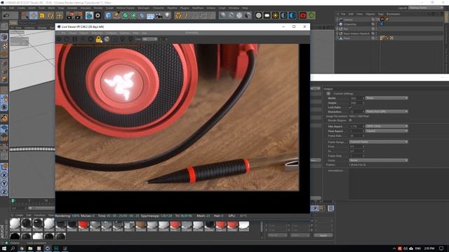Open the Fields dropdown
This screenshot has height=252, width=449.
pos(379,160)
